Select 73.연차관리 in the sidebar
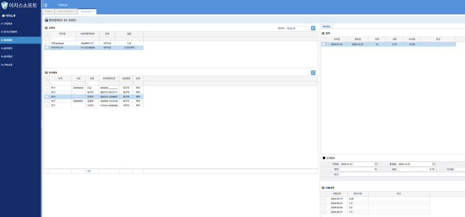Screen dimensions: 465x217 click(21, 40)
